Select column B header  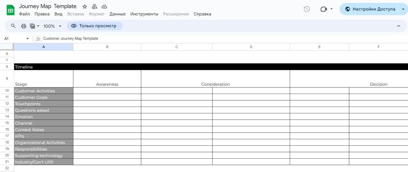pos(107,47)
